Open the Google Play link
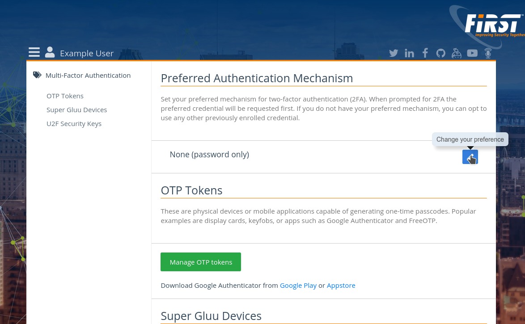This screenshot has width=525, height=324. [298, 285]
